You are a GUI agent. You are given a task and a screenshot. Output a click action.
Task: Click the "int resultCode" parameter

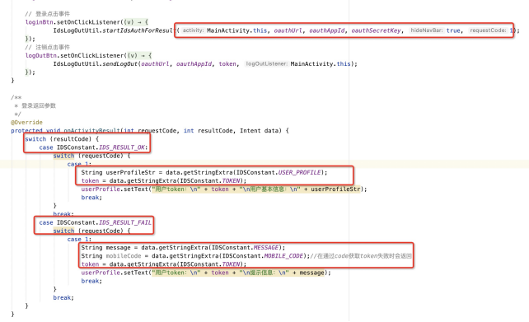(x=208, y=131)
